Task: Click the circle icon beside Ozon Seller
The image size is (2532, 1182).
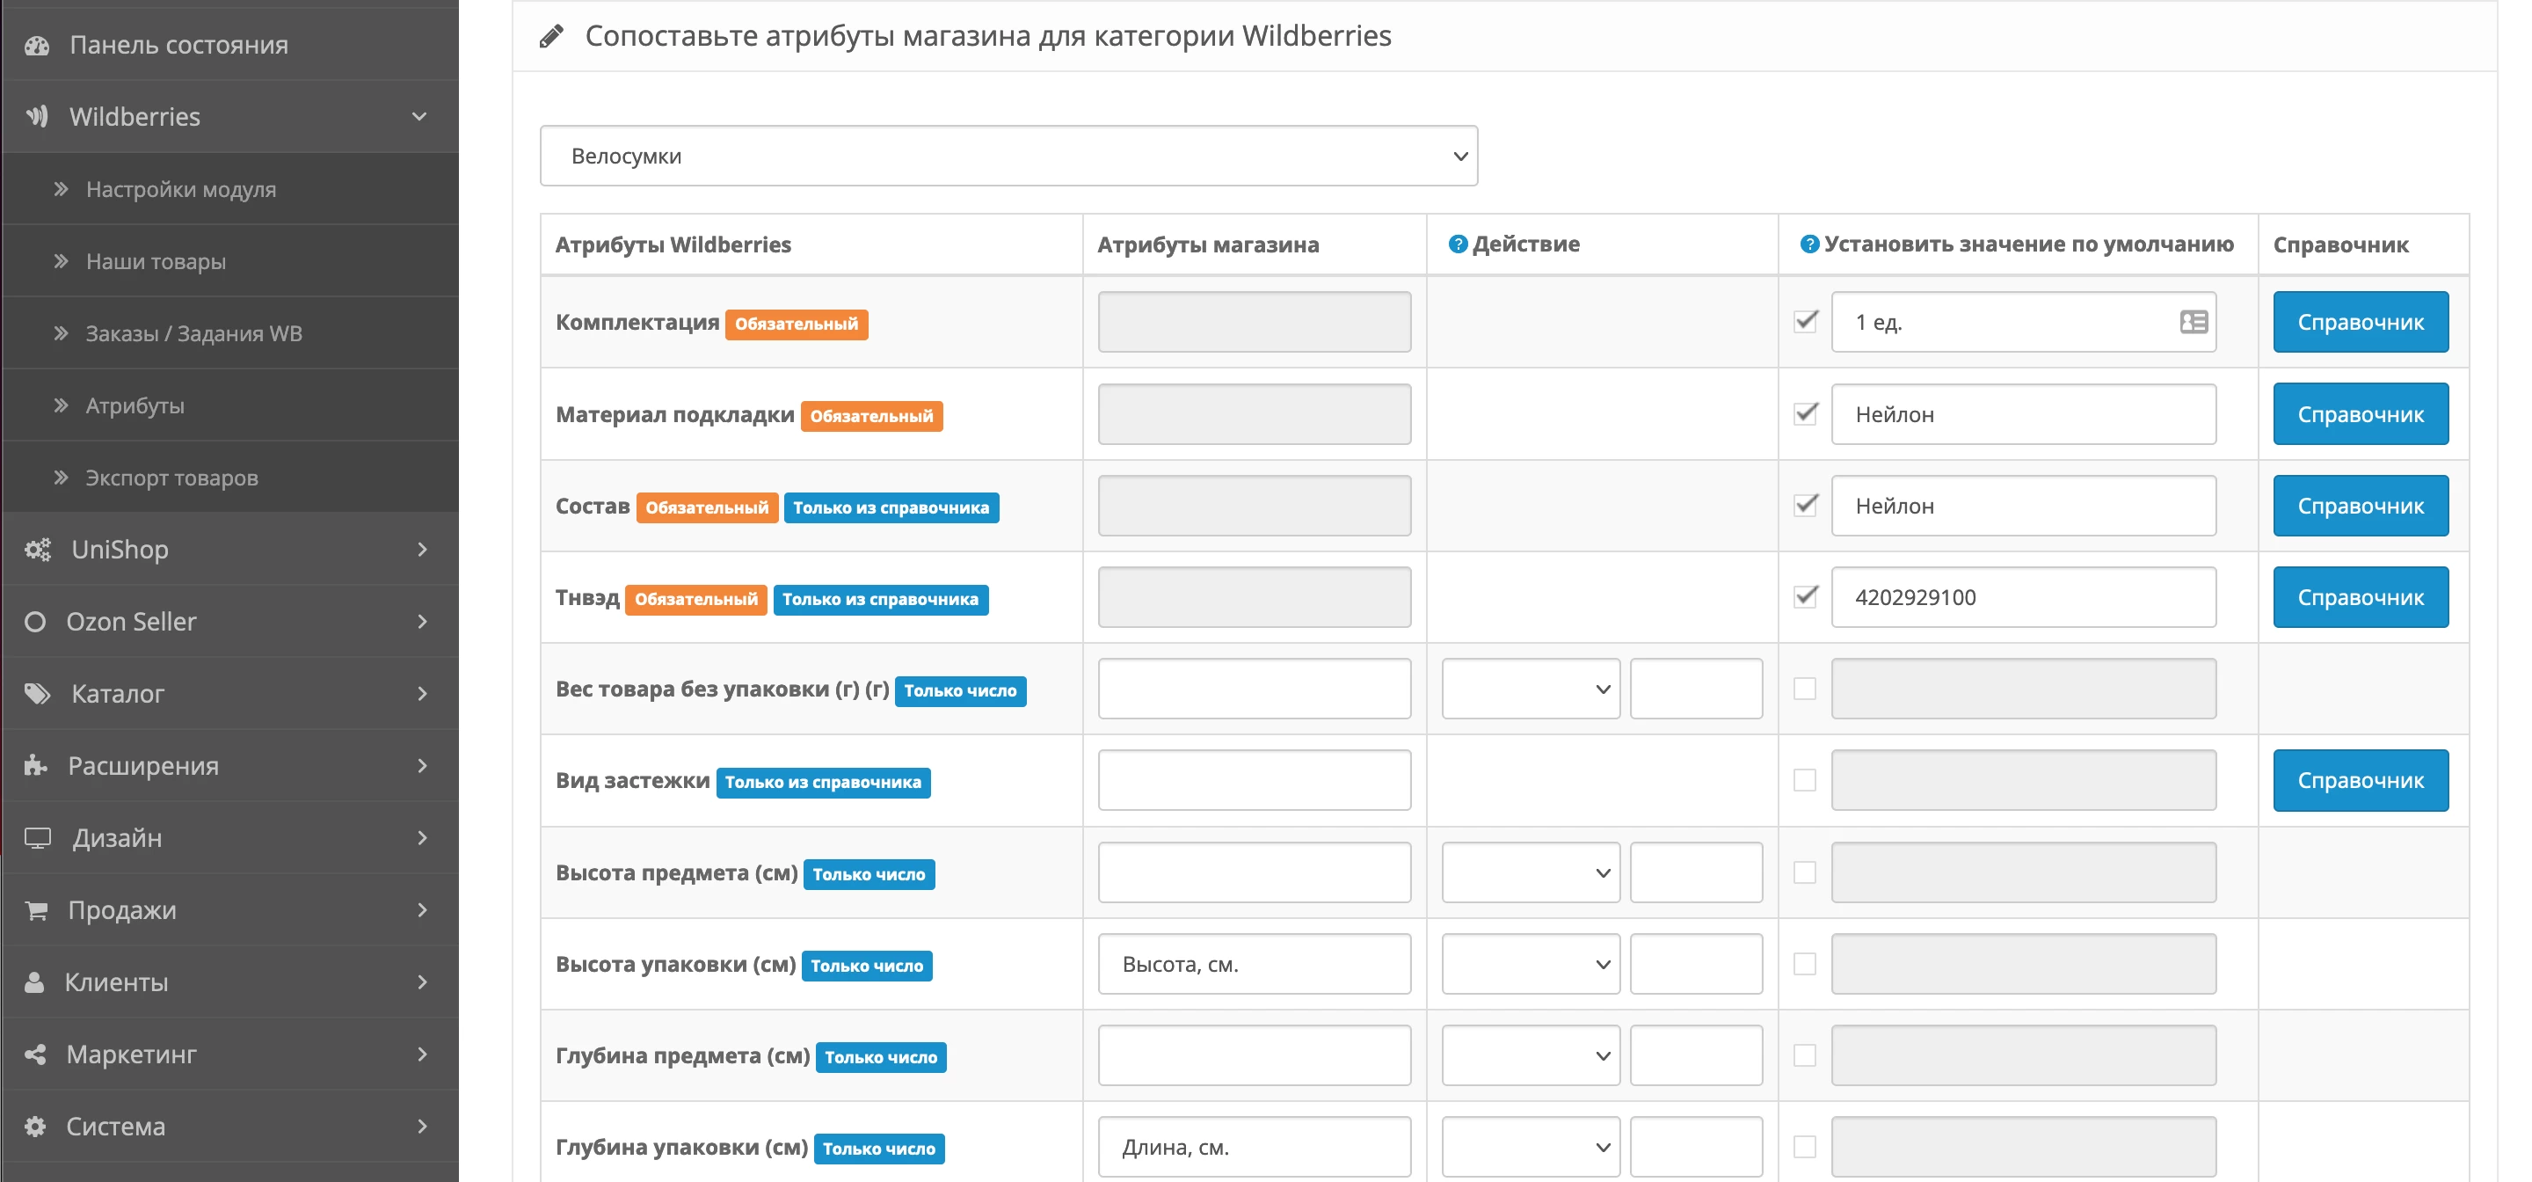Action: [x=35, y=622]
